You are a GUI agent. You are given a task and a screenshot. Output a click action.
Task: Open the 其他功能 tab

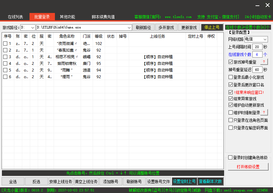coord(67,17)
